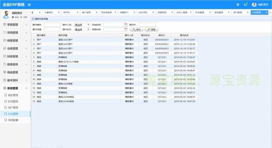Click the 删除,id:70,72,73 detail cell
The image size is (272, 148).
[69, 62]
